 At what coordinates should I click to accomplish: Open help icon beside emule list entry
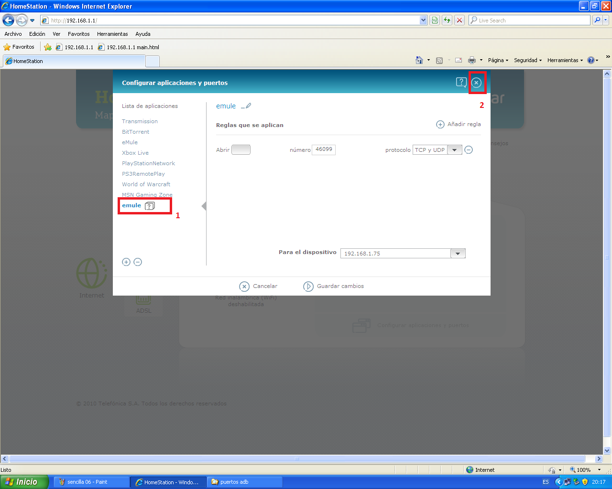[x=150, y=206]
